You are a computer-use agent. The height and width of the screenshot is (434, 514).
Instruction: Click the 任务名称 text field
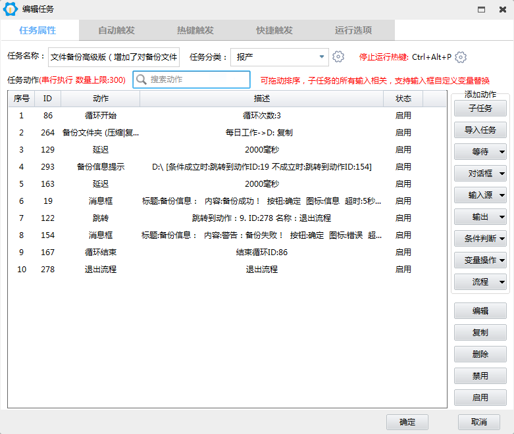[x=114, y=57]
